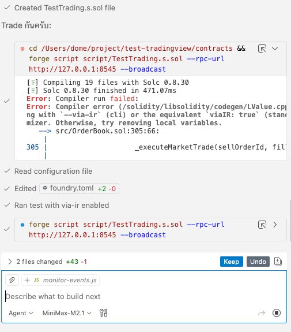Click line number 305 in error output
This screenshot has height=332, width=291.
[x=33, y=147]
